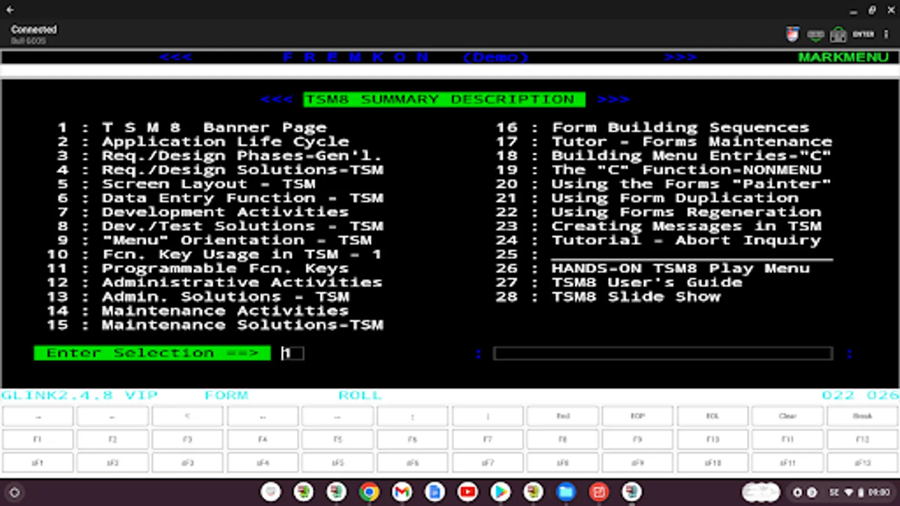
Task: Tap the sF12 shifted function key
Action: 863,463
